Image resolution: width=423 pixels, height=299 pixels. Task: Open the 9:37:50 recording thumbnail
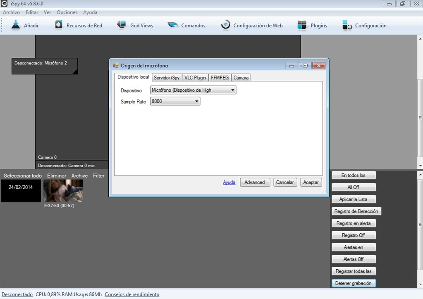(63, 191)
